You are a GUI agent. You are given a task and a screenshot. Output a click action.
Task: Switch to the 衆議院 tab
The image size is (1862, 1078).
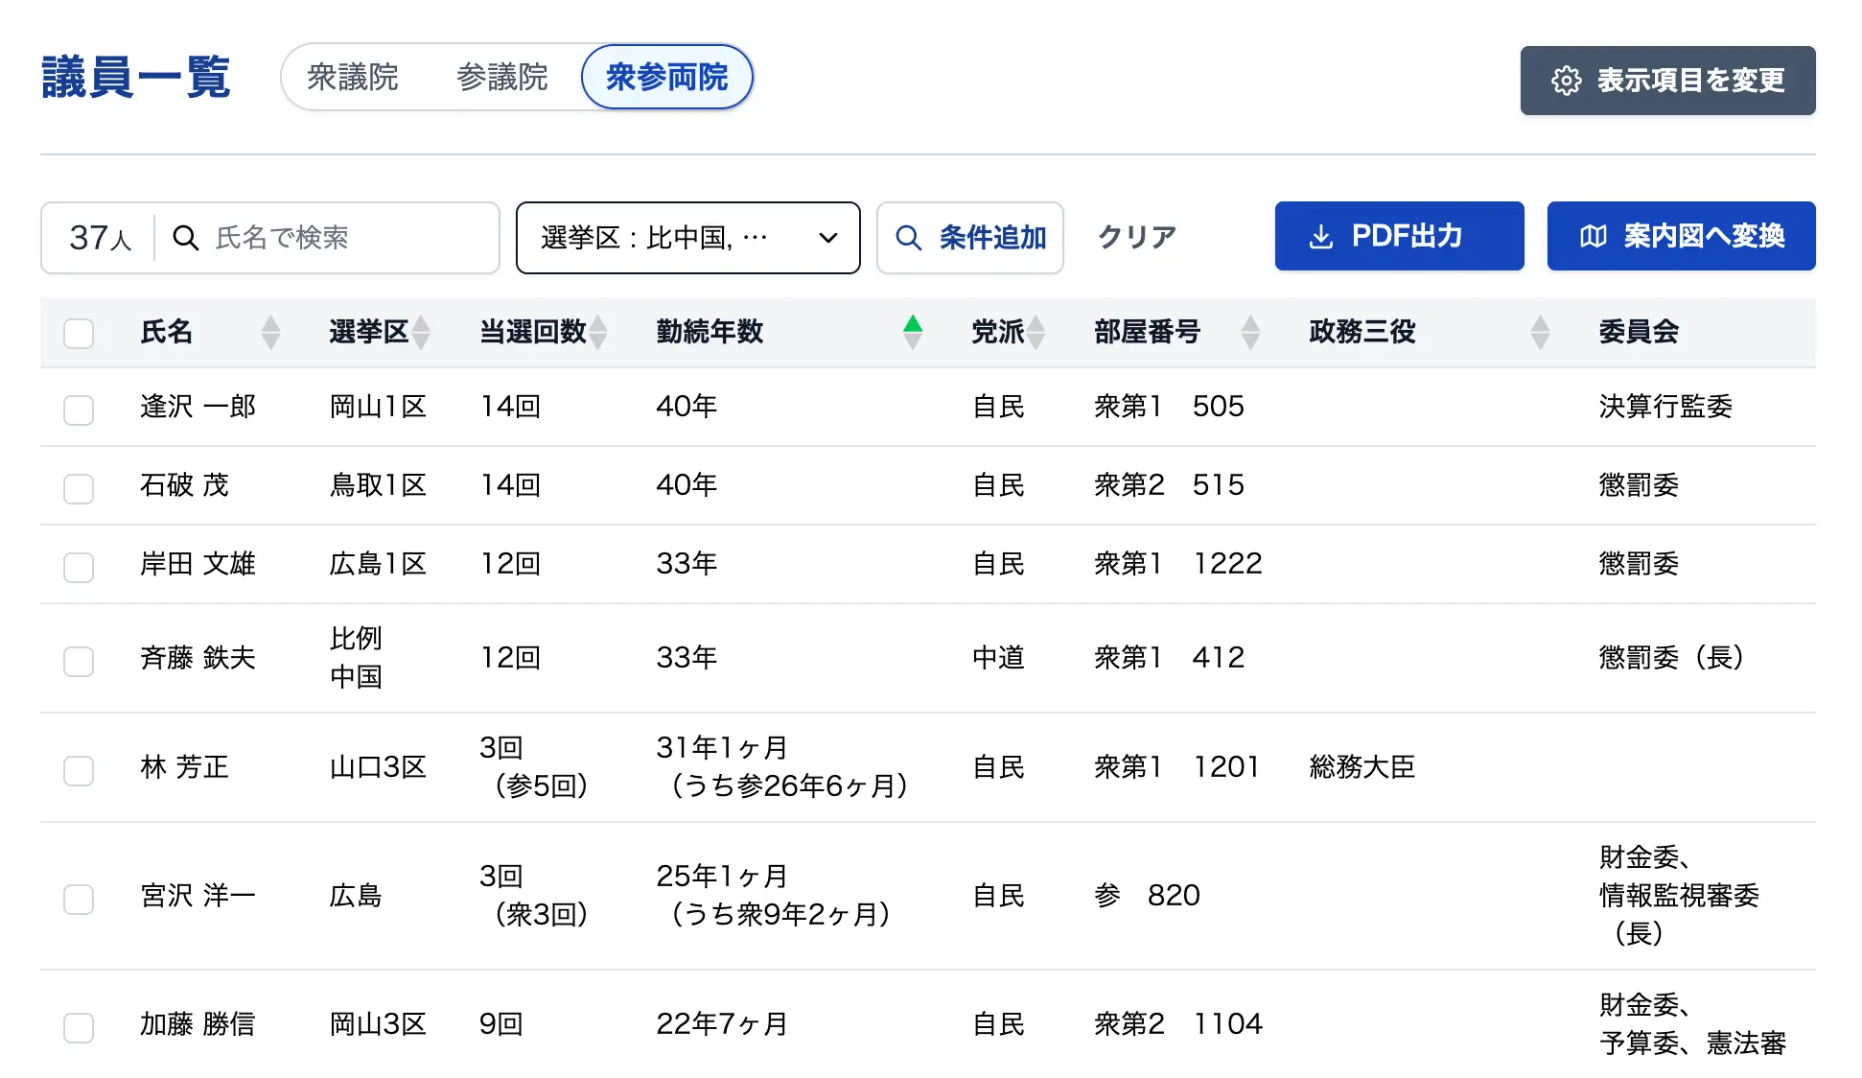353,78
